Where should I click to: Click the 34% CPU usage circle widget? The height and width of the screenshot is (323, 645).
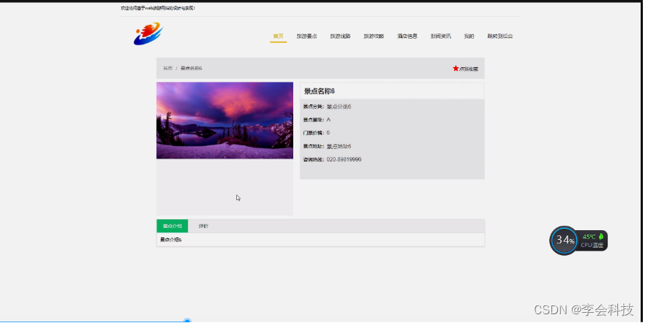(x=564, y=240)
